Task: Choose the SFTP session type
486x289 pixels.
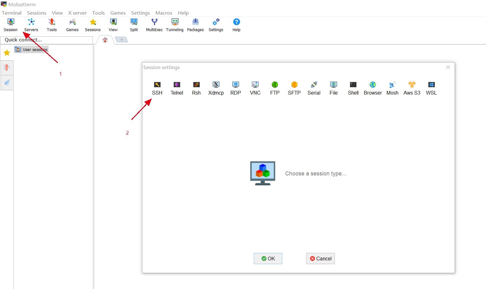Action: (x=294, y=88)
